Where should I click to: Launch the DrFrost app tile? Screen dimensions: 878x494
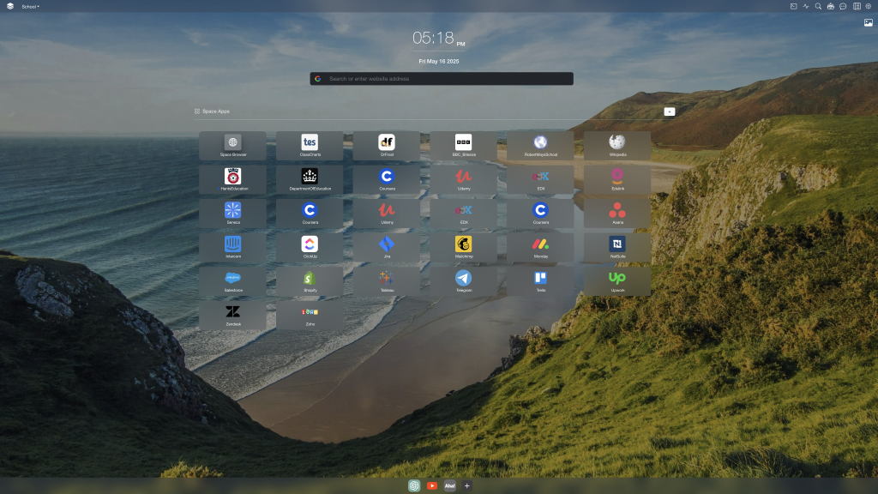(x=387, y=146)
